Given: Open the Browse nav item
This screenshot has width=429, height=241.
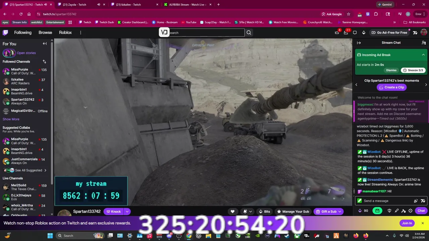Looking at the screenshot, I should click(x=45, y=32).
